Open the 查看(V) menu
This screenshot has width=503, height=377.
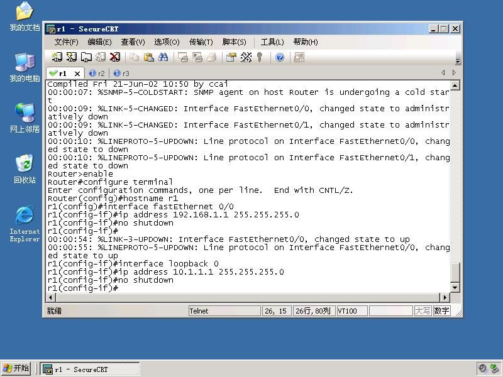click(133, 42)
